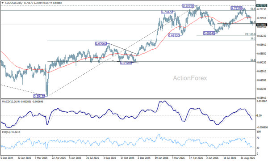This screenshot has height=161, width=268.
Task: Click the RSI 70 level marker
Action: point(258,138)
